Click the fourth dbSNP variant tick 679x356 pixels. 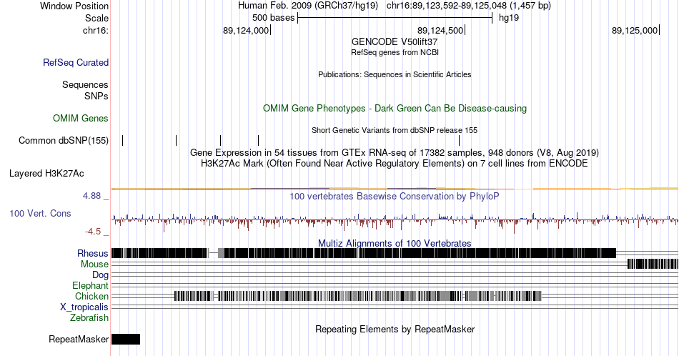[x=259, y=140]
